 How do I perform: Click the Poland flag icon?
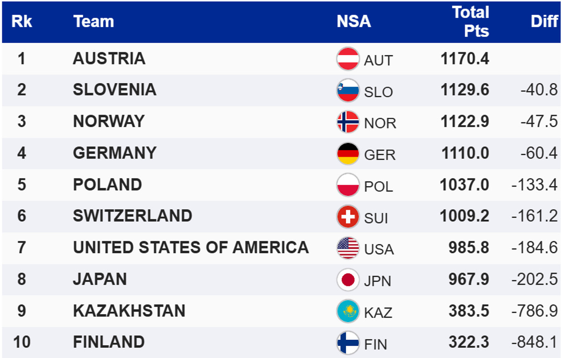click(348, 185)
